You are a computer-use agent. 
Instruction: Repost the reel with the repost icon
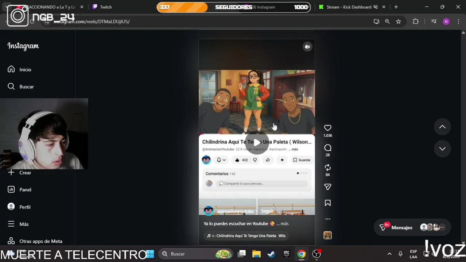click(x=327, y=167)
